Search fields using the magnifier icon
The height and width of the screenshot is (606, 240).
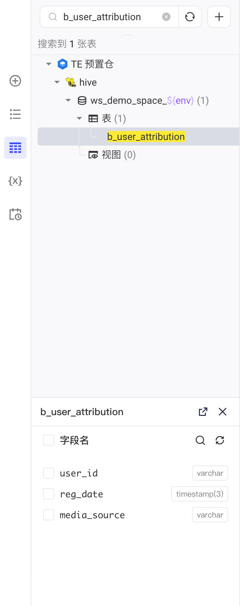pos(200,440)
